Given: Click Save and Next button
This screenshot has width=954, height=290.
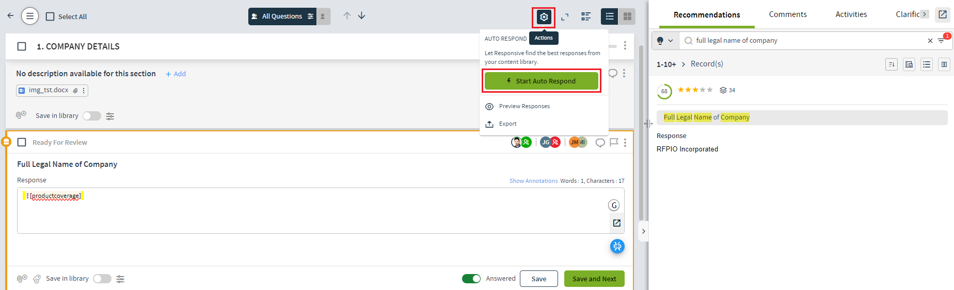Looking at the screenshot, I should (x=594, y=279).
